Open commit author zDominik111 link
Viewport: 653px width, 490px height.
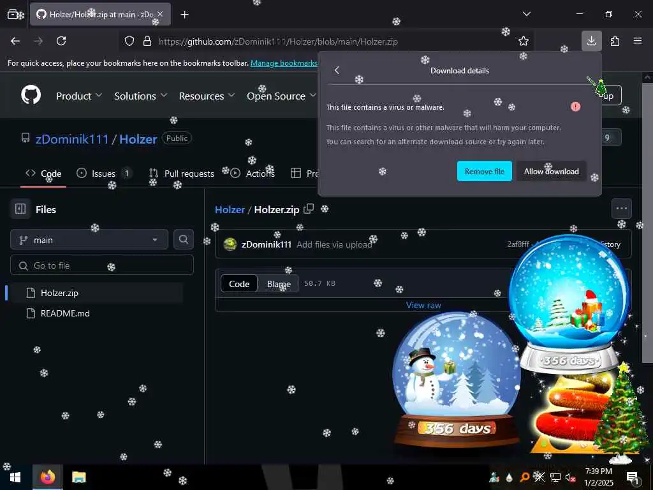pos(267,244)
